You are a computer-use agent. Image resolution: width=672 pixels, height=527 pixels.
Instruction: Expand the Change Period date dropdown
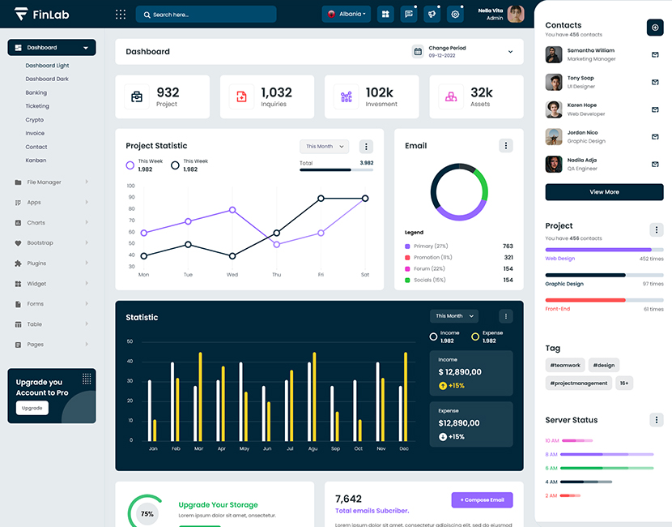coord(510,52)
